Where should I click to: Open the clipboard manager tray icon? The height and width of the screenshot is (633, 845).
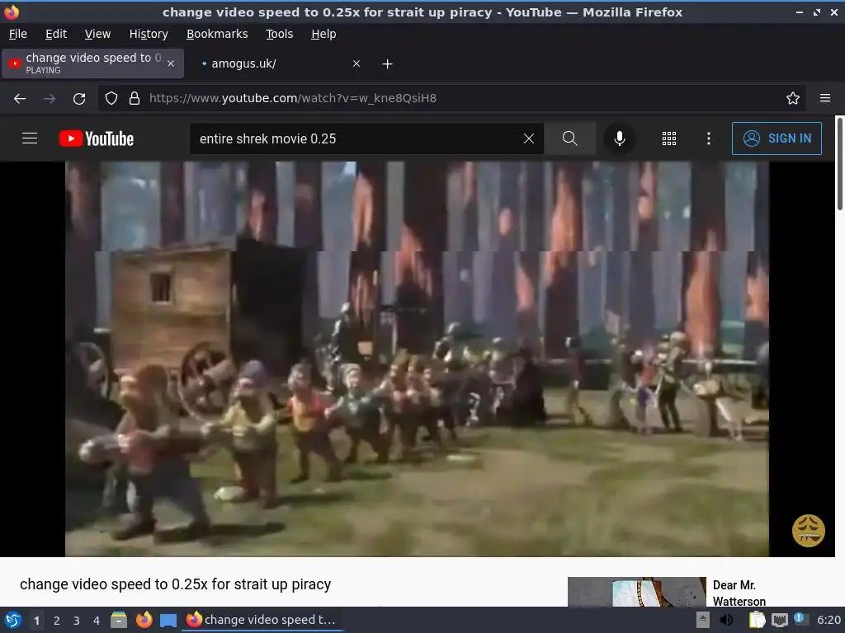pyautogui.click(x=758, y=620)
